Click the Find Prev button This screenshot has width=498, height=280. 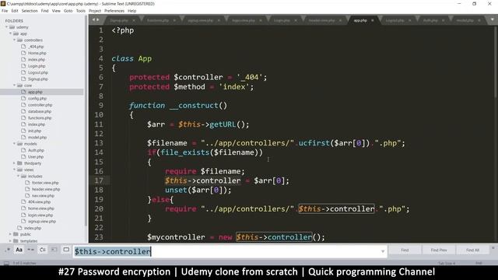pyautogui.click(x=439, y=250)
